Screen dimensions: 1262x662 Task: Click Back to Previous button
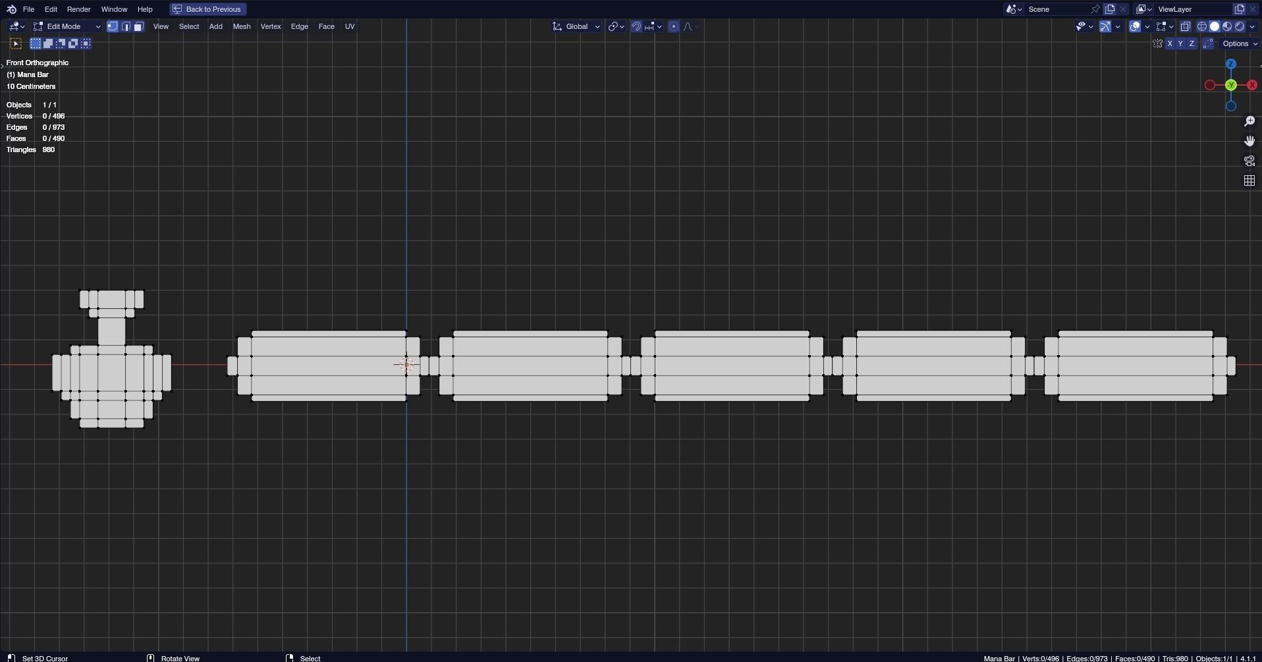coord(208,9)
